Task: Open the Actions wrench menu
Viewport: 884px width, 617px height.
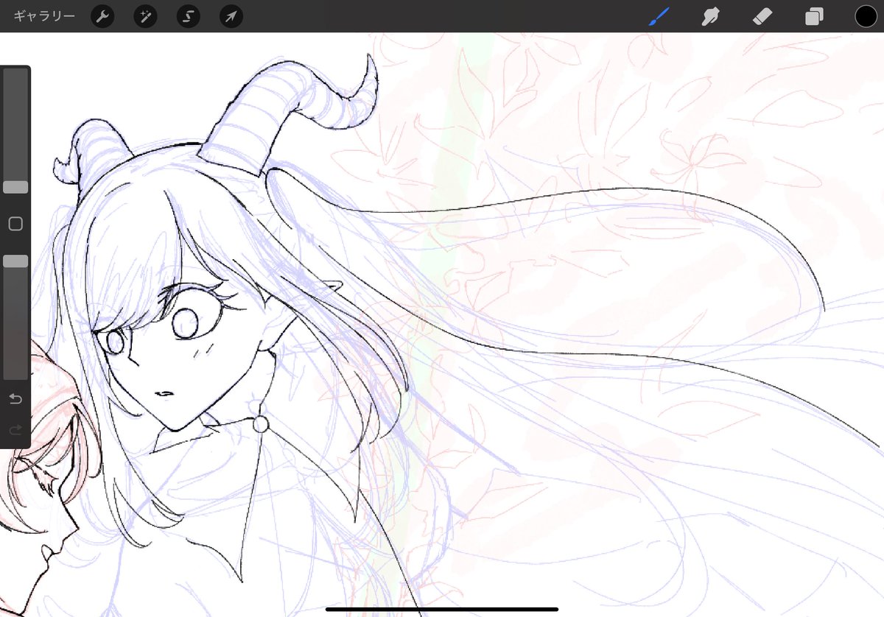Action: coord(102,16)
